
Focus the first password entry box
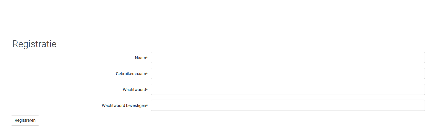pyautogui.click(x=288, y=89)
